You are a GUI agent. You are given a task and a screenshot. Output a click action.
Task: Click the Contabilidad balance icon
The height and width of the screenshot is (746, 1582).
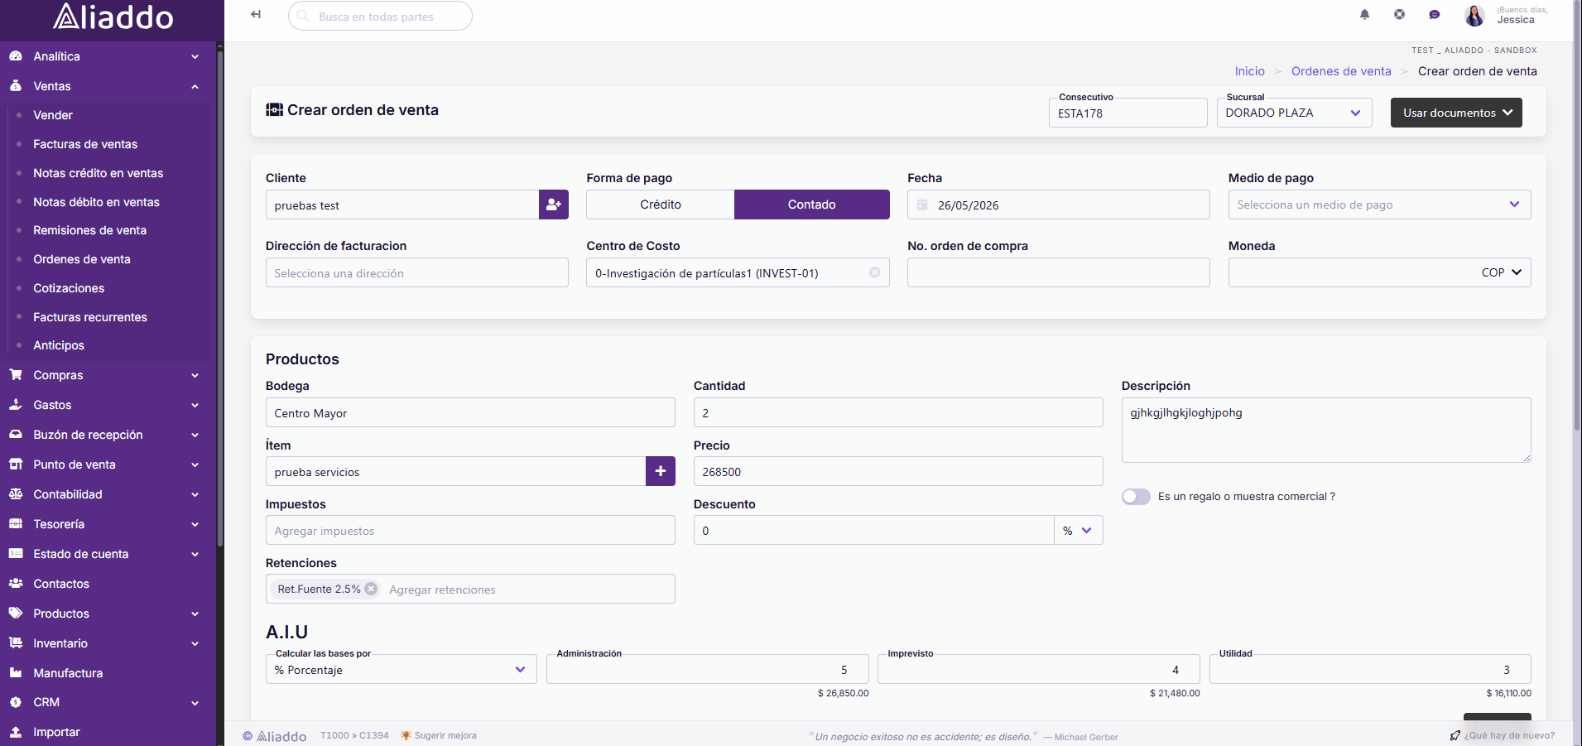coord(16,494)
